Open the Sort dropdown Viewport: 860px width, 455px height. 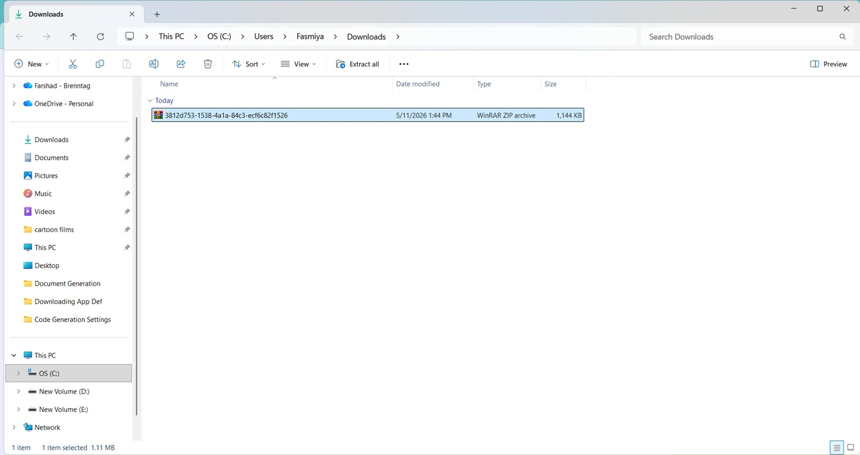pyautogui.click(x=248, y=64)
